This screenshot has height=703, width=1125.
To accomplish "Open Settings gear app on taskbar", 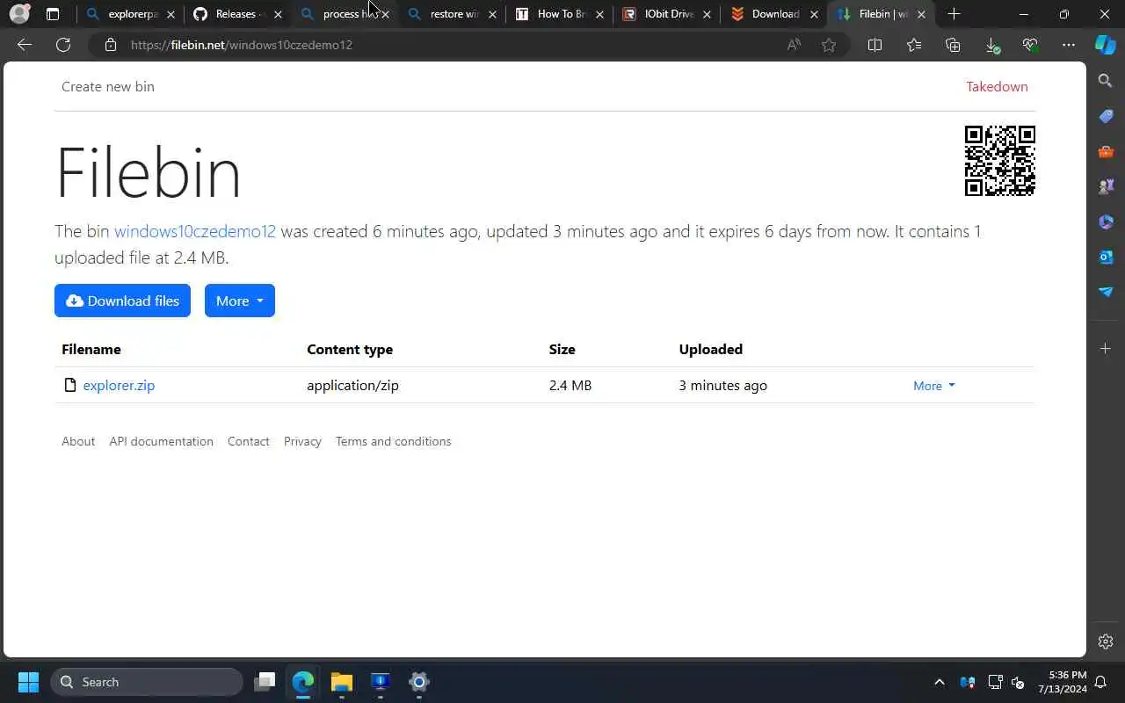I will (x=419, y=682).
